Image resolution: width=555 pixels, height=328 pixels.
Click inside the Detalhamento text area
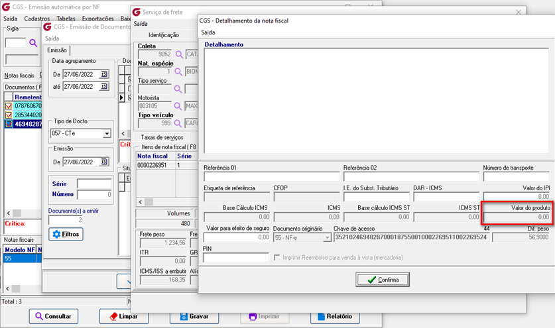(376, 101)
